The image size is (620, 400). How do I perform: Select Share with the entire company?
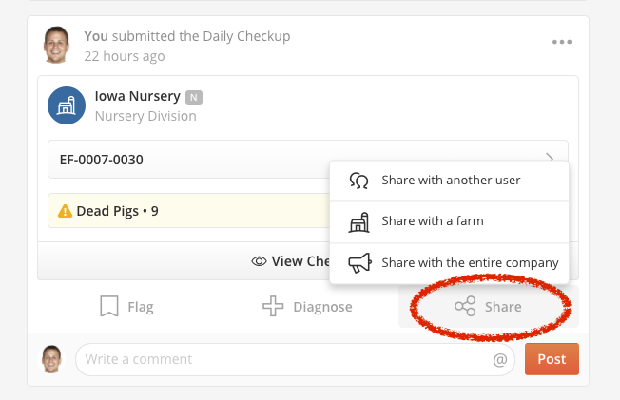coord(449,263)
